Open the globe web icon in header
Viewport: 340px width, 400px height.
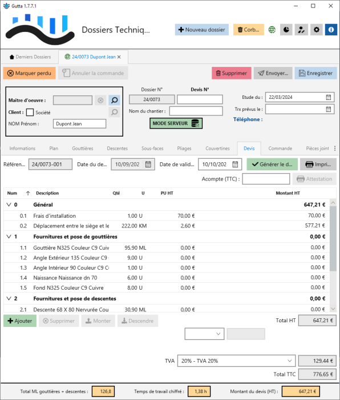272,30
